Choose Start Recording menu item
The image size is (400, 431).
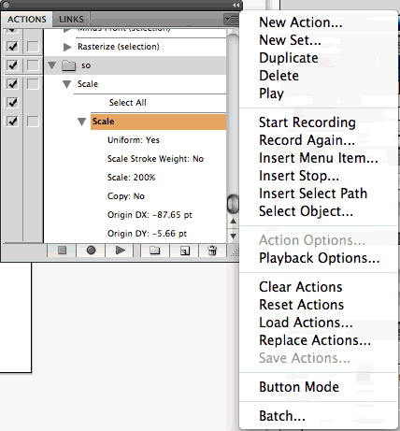(307, 122)
